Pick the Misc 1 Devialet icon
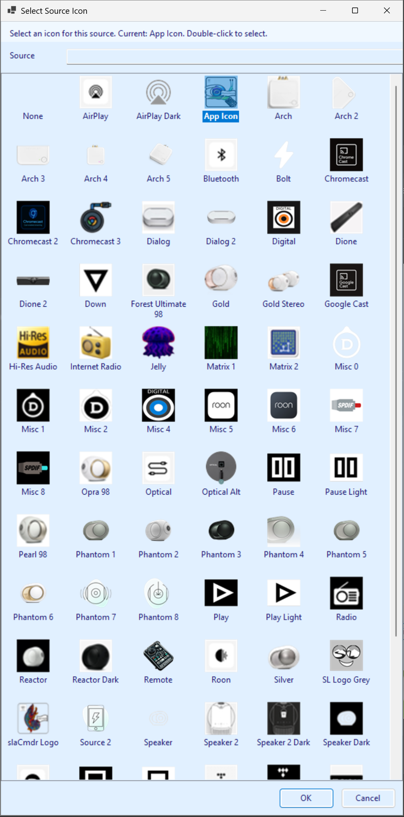Screen dimensions: 404x817 (33, 405)
